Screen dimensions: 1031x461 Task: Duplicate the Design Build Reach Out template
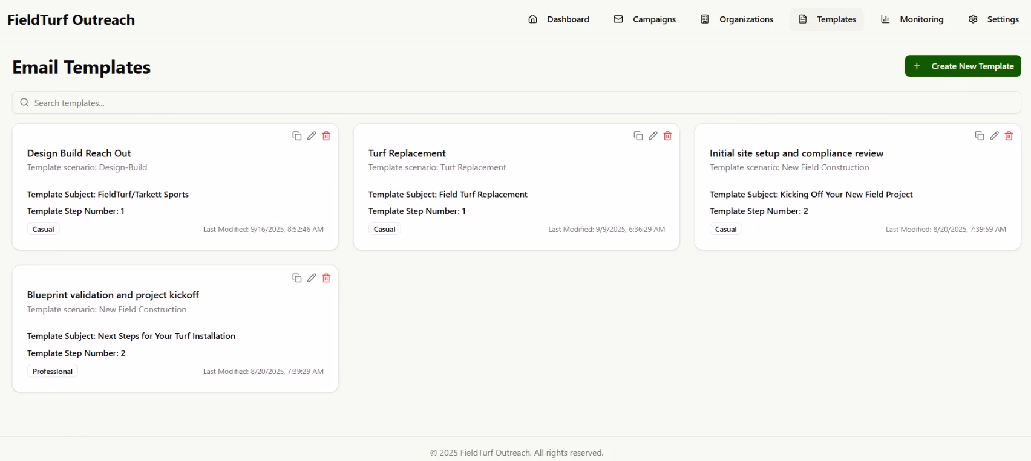point(296,136)
